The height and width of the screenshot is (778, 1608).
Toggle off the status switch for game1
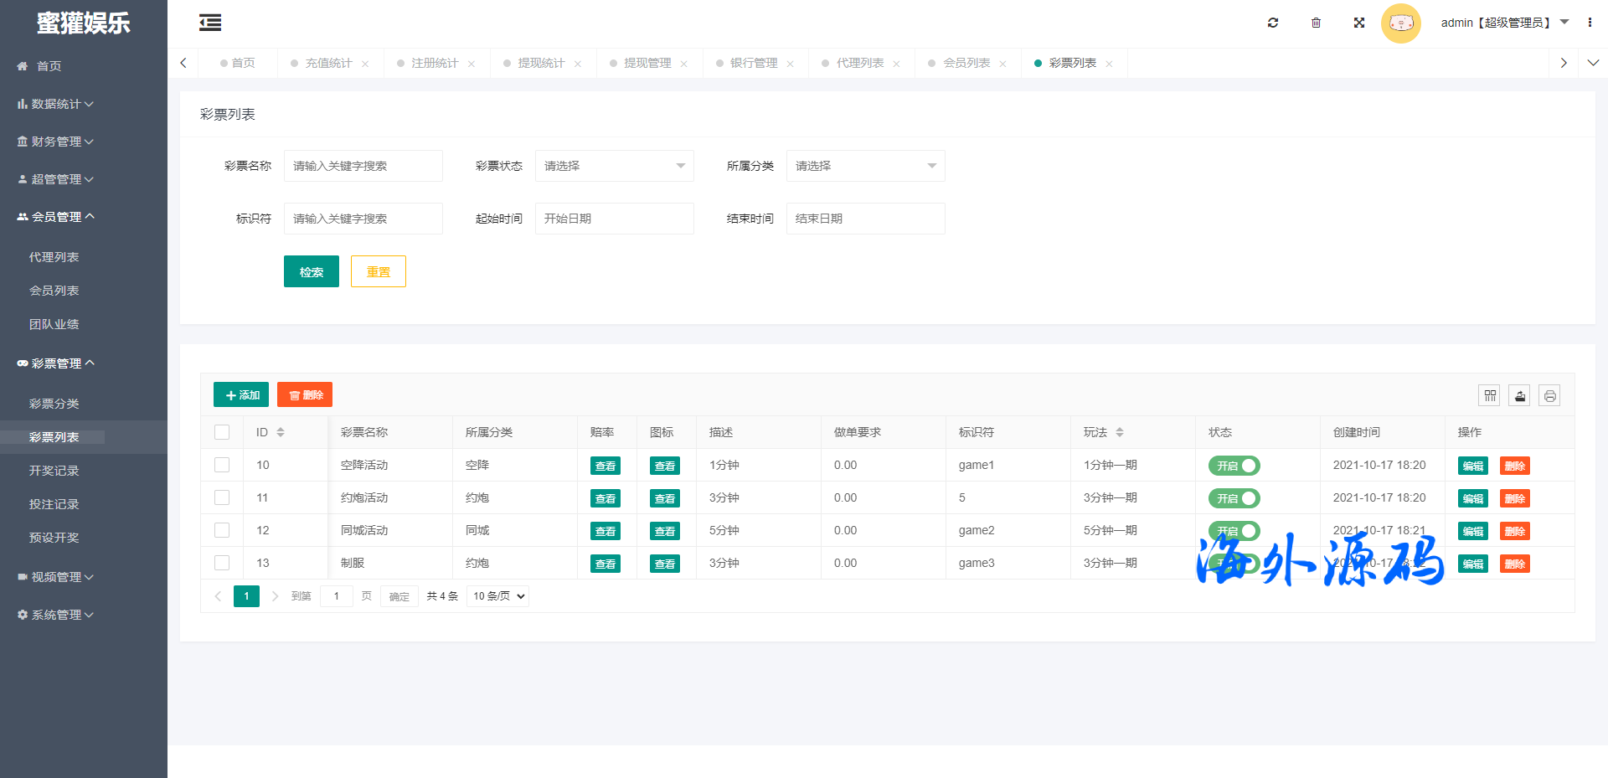point(1234,466)
